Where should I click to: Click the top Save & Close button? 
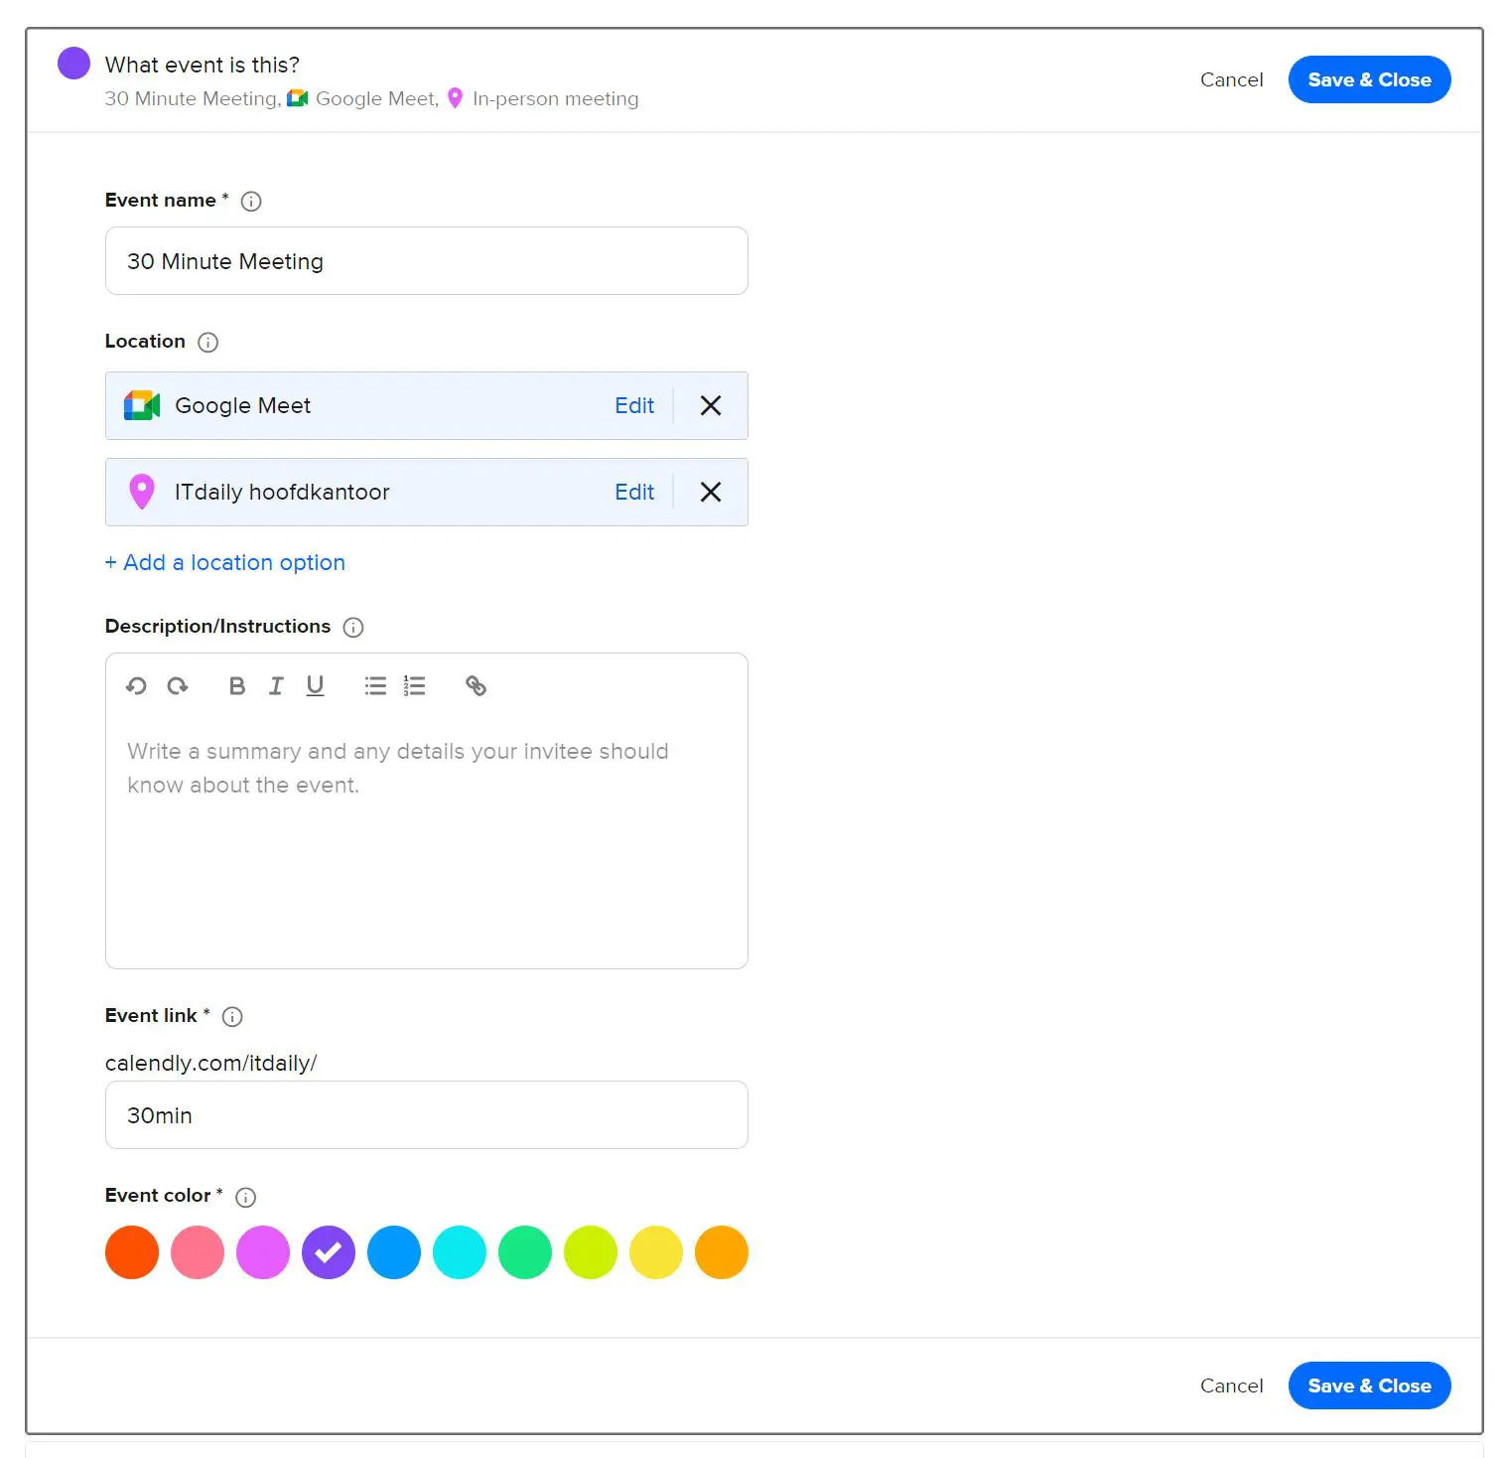coord(1369,79)
